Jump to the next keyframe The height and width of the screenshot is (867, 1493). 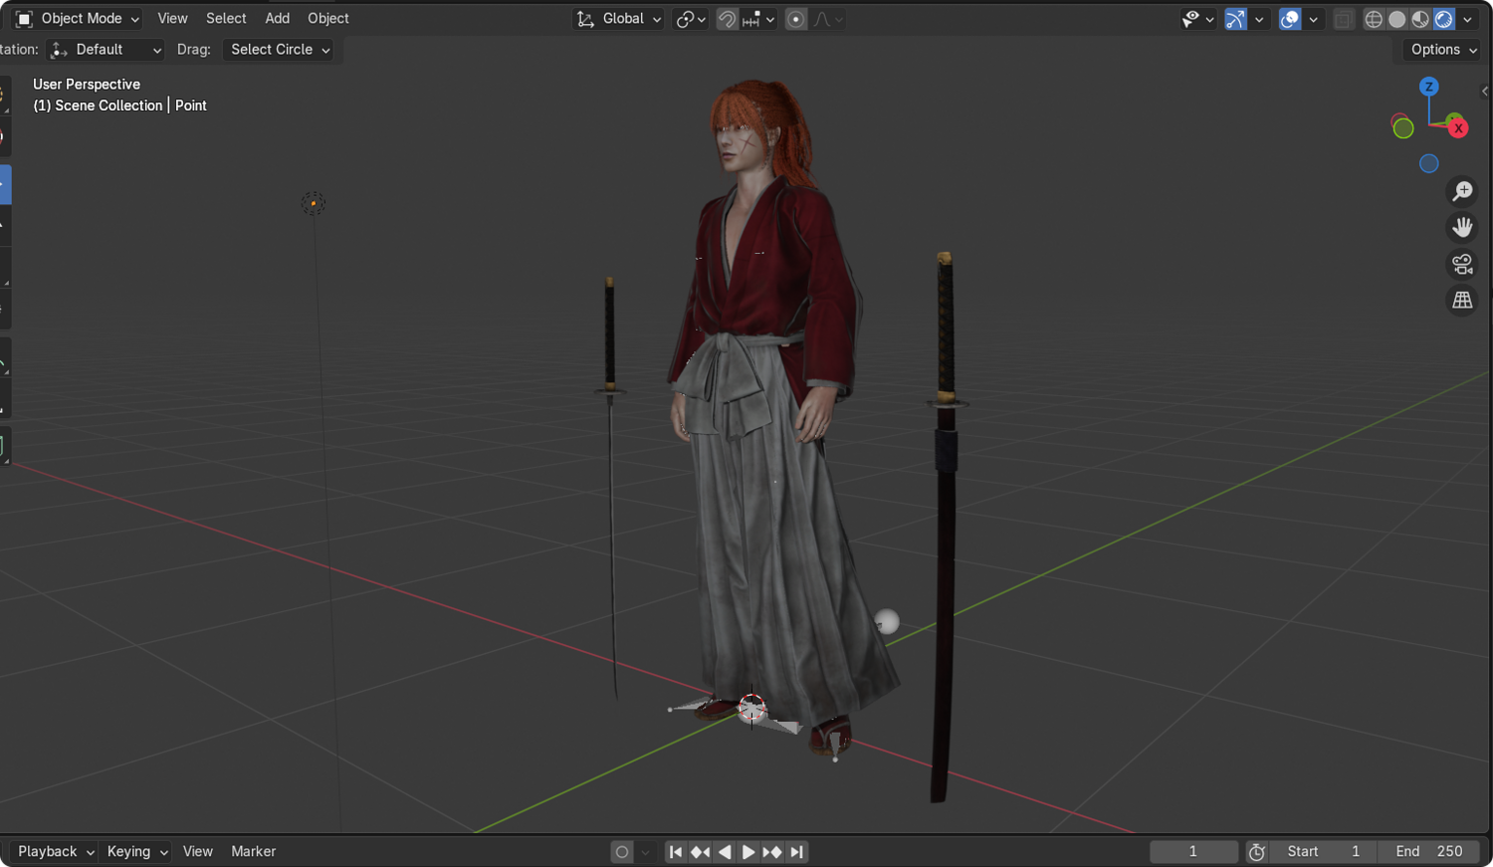[771, 852]
